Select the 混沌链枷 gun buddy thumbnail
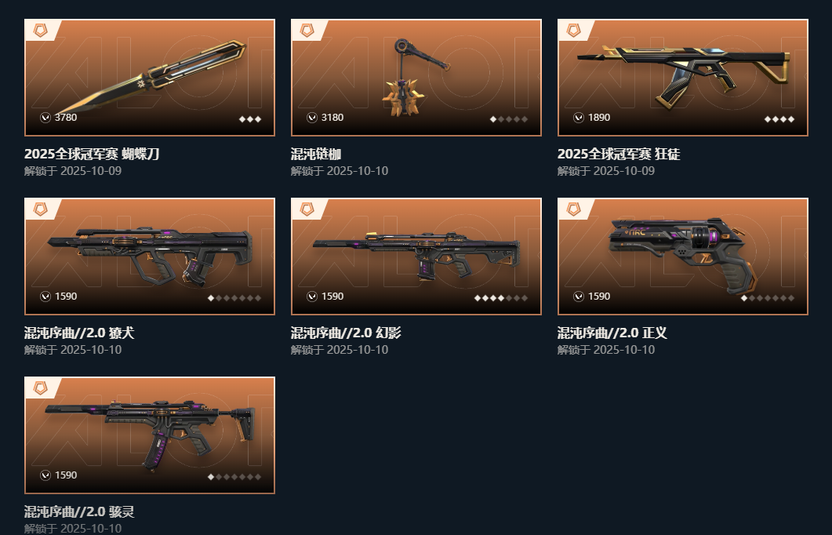The width and height of the screenshot is (832, 535). [416, 78]
